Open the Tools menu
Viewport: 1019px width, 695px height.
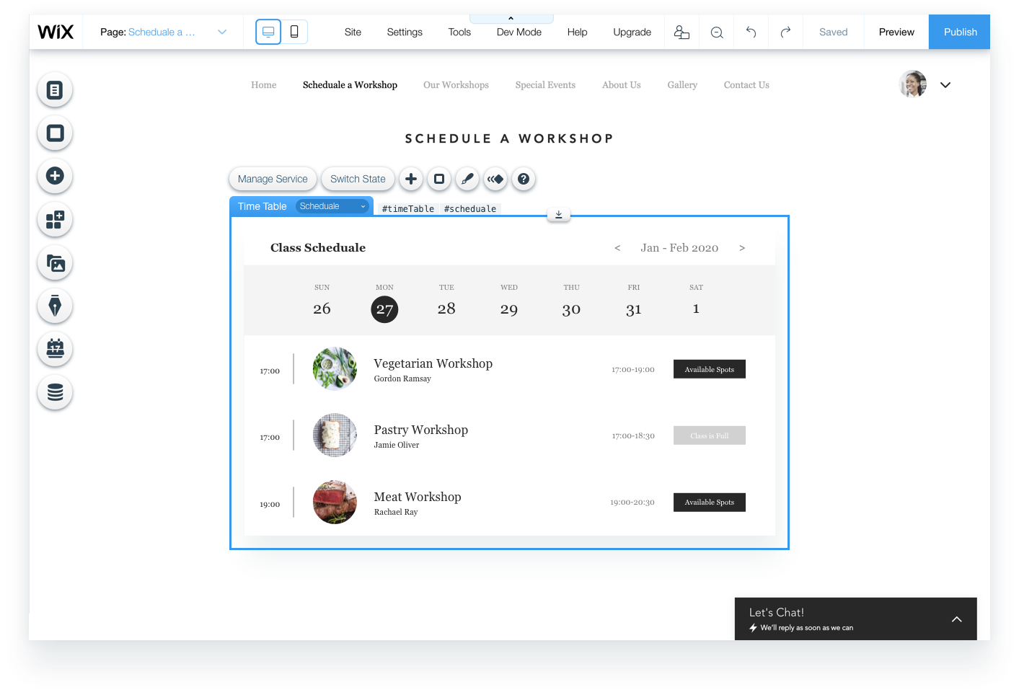[459, 32]
